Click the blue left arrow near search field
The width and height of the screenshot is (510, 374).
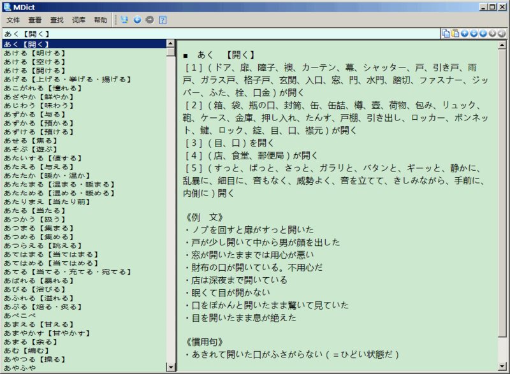click(x=483, y=33)
